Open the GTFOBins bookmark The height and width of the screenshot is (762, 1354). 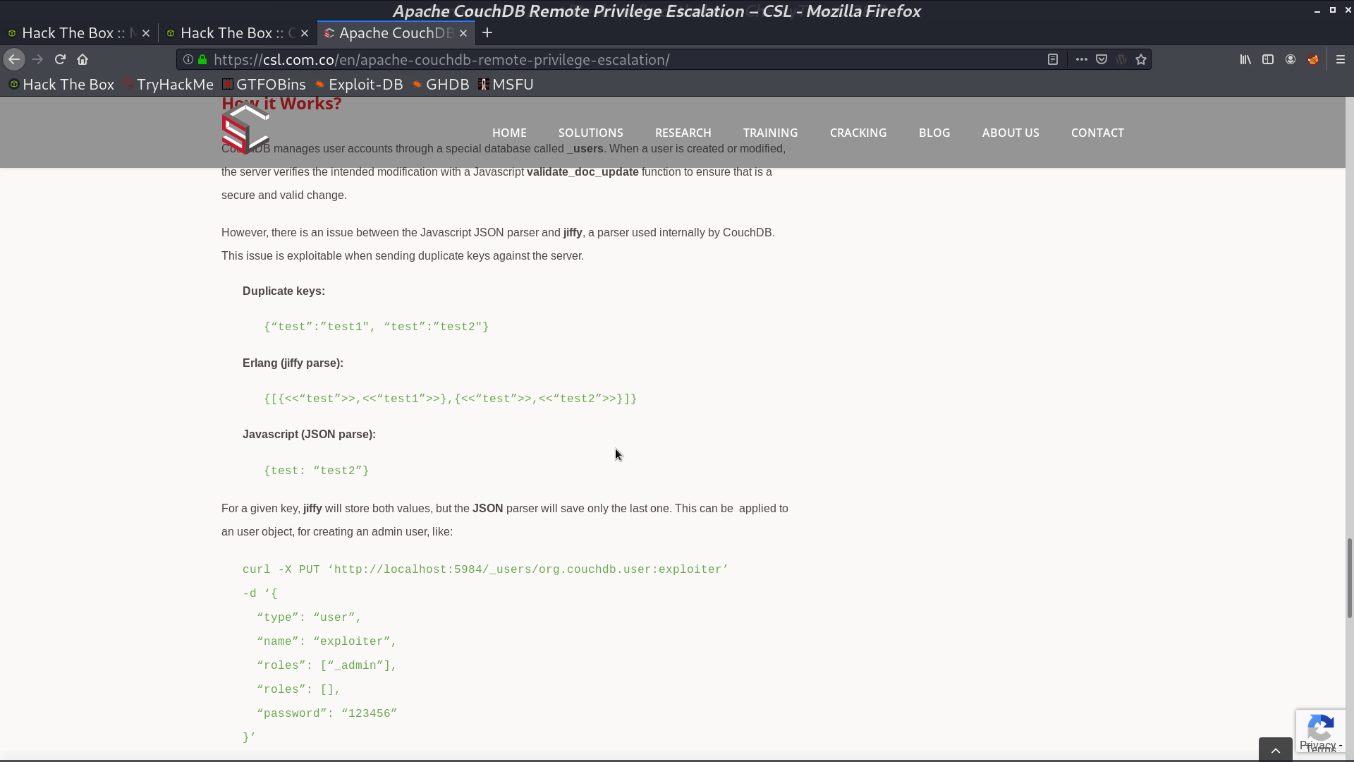click(x=264, y=85)
